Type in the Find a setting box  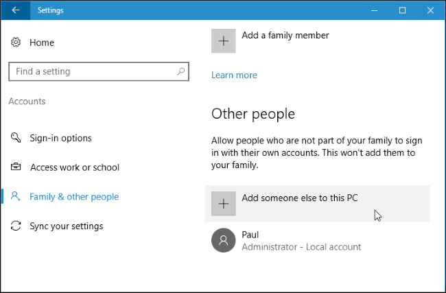pos(89,71)
